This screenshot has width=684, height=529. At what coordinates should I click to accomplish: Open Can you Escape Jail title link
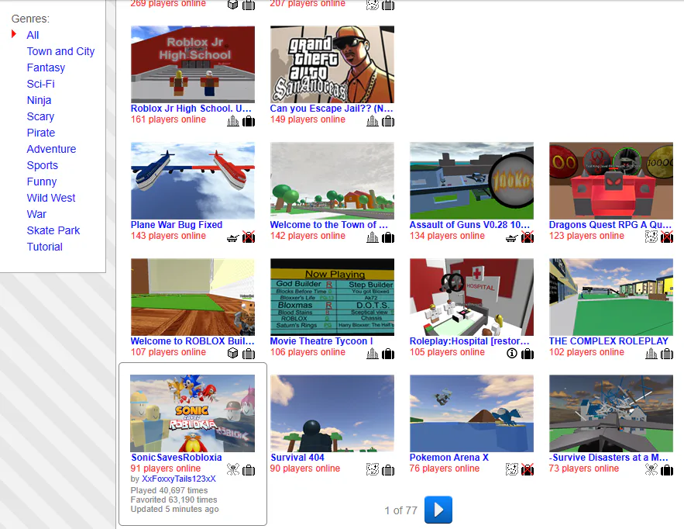tap(332, 109)
